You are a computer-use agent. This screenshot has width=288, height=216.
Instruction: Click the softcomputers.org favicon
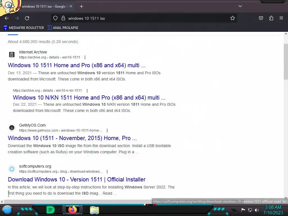coord(12,169)
